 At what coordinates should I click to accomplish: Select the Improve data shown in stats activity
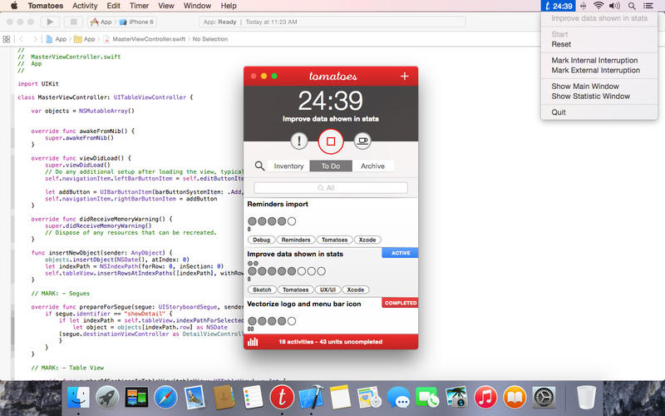[x=331, y=273]
